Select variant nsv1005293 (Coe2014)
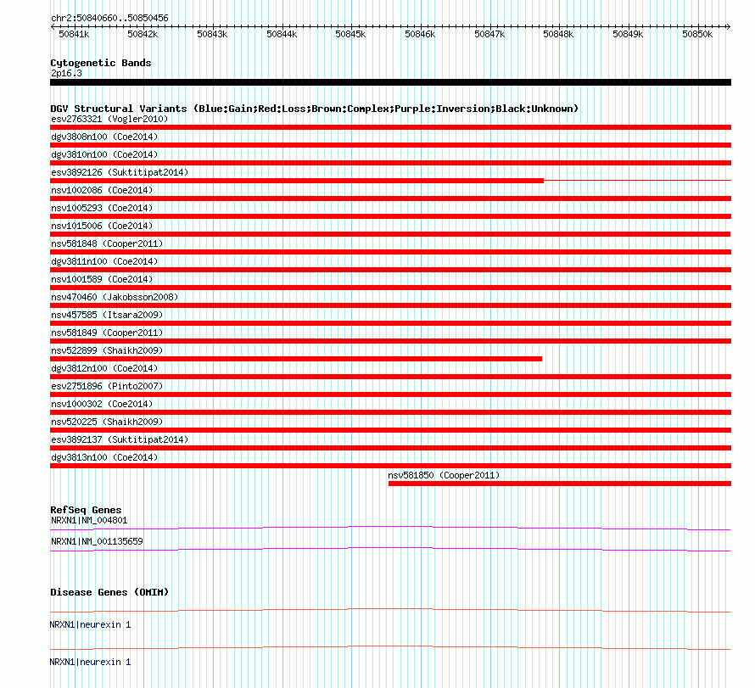755x688 pixels. (102, 209)
